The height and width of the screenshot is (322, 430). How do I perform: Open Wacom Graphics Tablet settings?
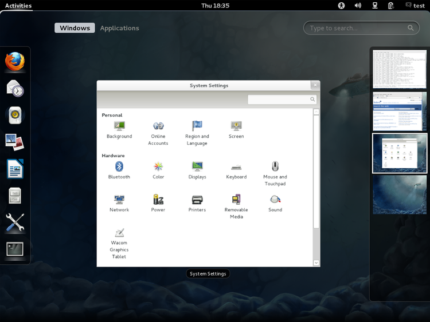(119, 233)
